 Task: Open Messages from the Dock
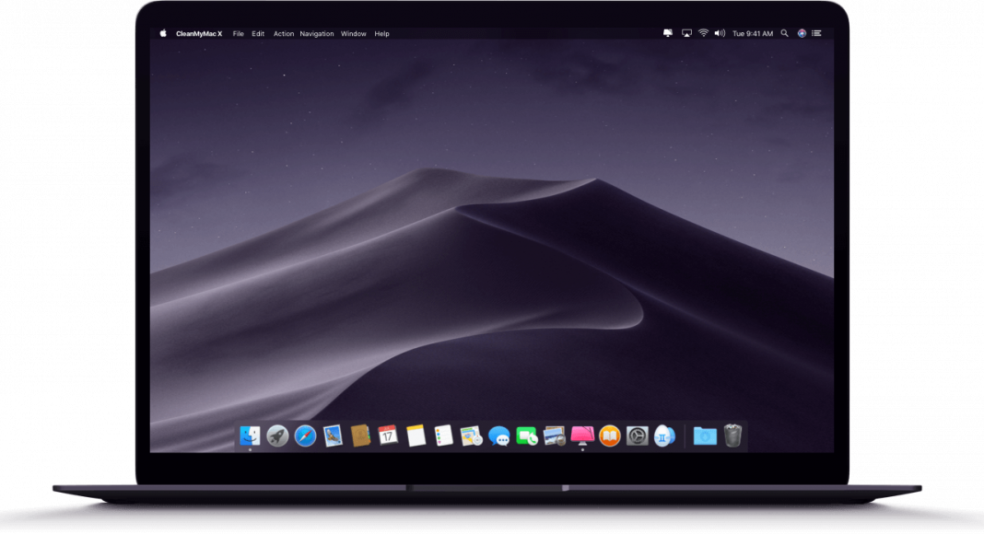(x=498, y=436)
